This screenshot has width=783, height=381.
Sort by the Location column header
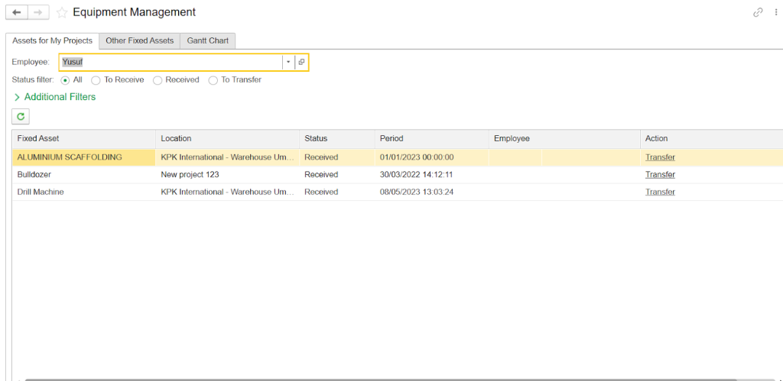(228, 139)
